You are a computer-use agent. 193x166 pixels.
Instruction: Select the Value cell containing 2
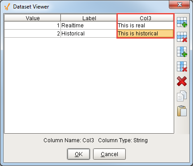click(32, 34)
